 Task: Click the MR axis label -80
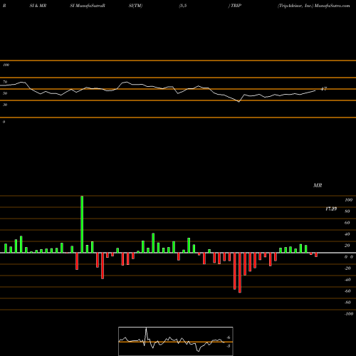(x=347, y=303)
